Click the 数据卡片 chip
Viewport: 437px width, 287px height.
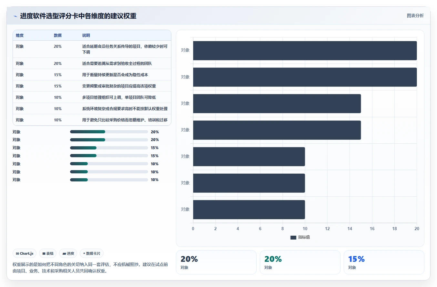(92, 253)
